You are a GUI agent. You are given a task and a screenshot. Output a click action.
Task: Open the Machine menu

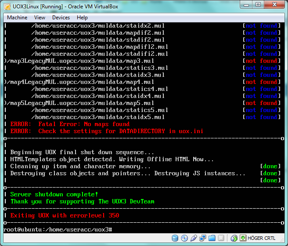(17, 18)
